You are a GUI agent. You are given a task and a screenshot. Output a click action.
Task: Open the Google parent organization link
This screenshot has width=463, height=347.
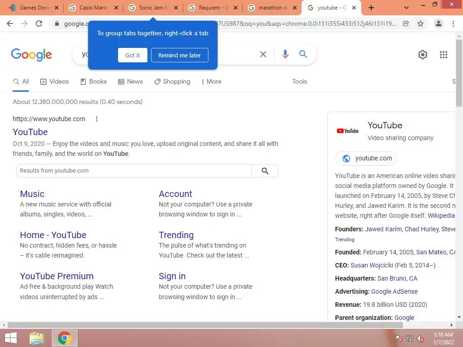(404, 318)
